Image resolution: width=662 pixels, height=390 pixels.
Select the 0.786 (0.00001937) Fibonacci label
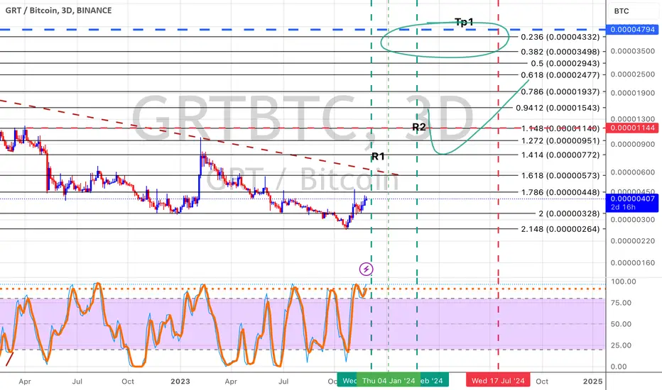[560, 91]
